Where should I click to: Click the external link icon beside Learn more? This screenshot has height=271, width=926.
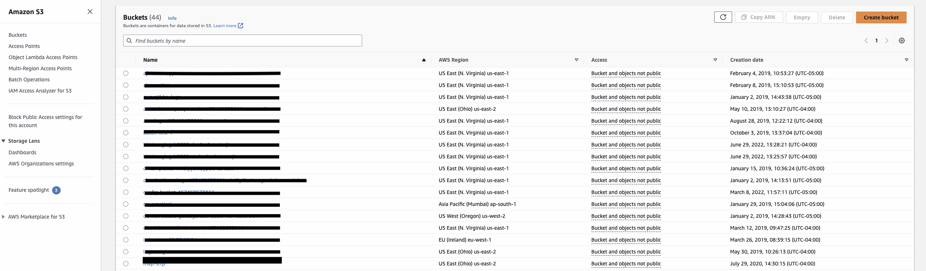coord(240,26)
